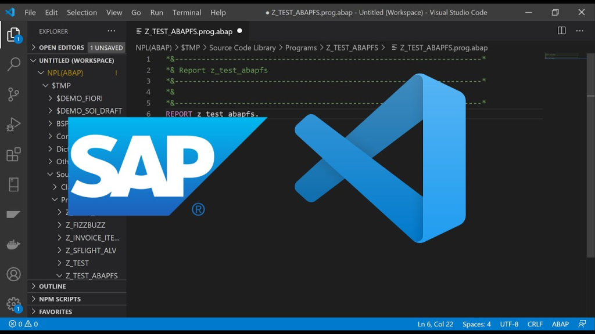Expand the $DEMO_SOI_DRAFT folder
The height and width of the screenshot is (334, 595).
point(77,111)
